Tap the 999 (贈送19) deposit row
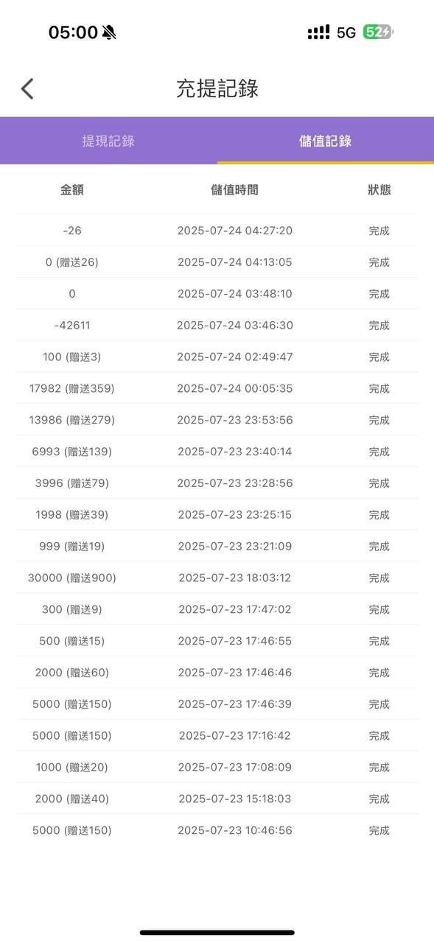The width and height of the screenshot is (434, 943). pyautogui.click(x=217, y=546)
